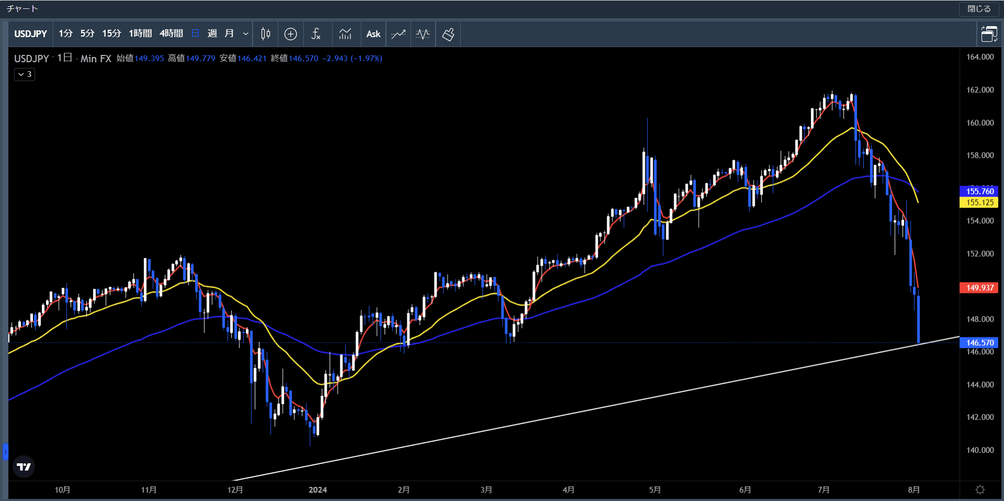This screenshot has width=1004, height=501.
Task: Click the 10月 label on time axis
Action: point(62,489)
